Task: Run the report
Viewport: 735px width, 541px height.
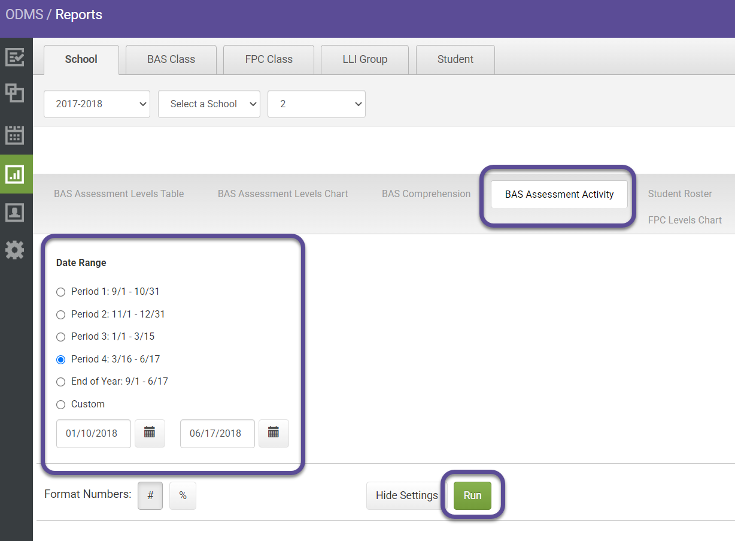Action: coord(472,495)
